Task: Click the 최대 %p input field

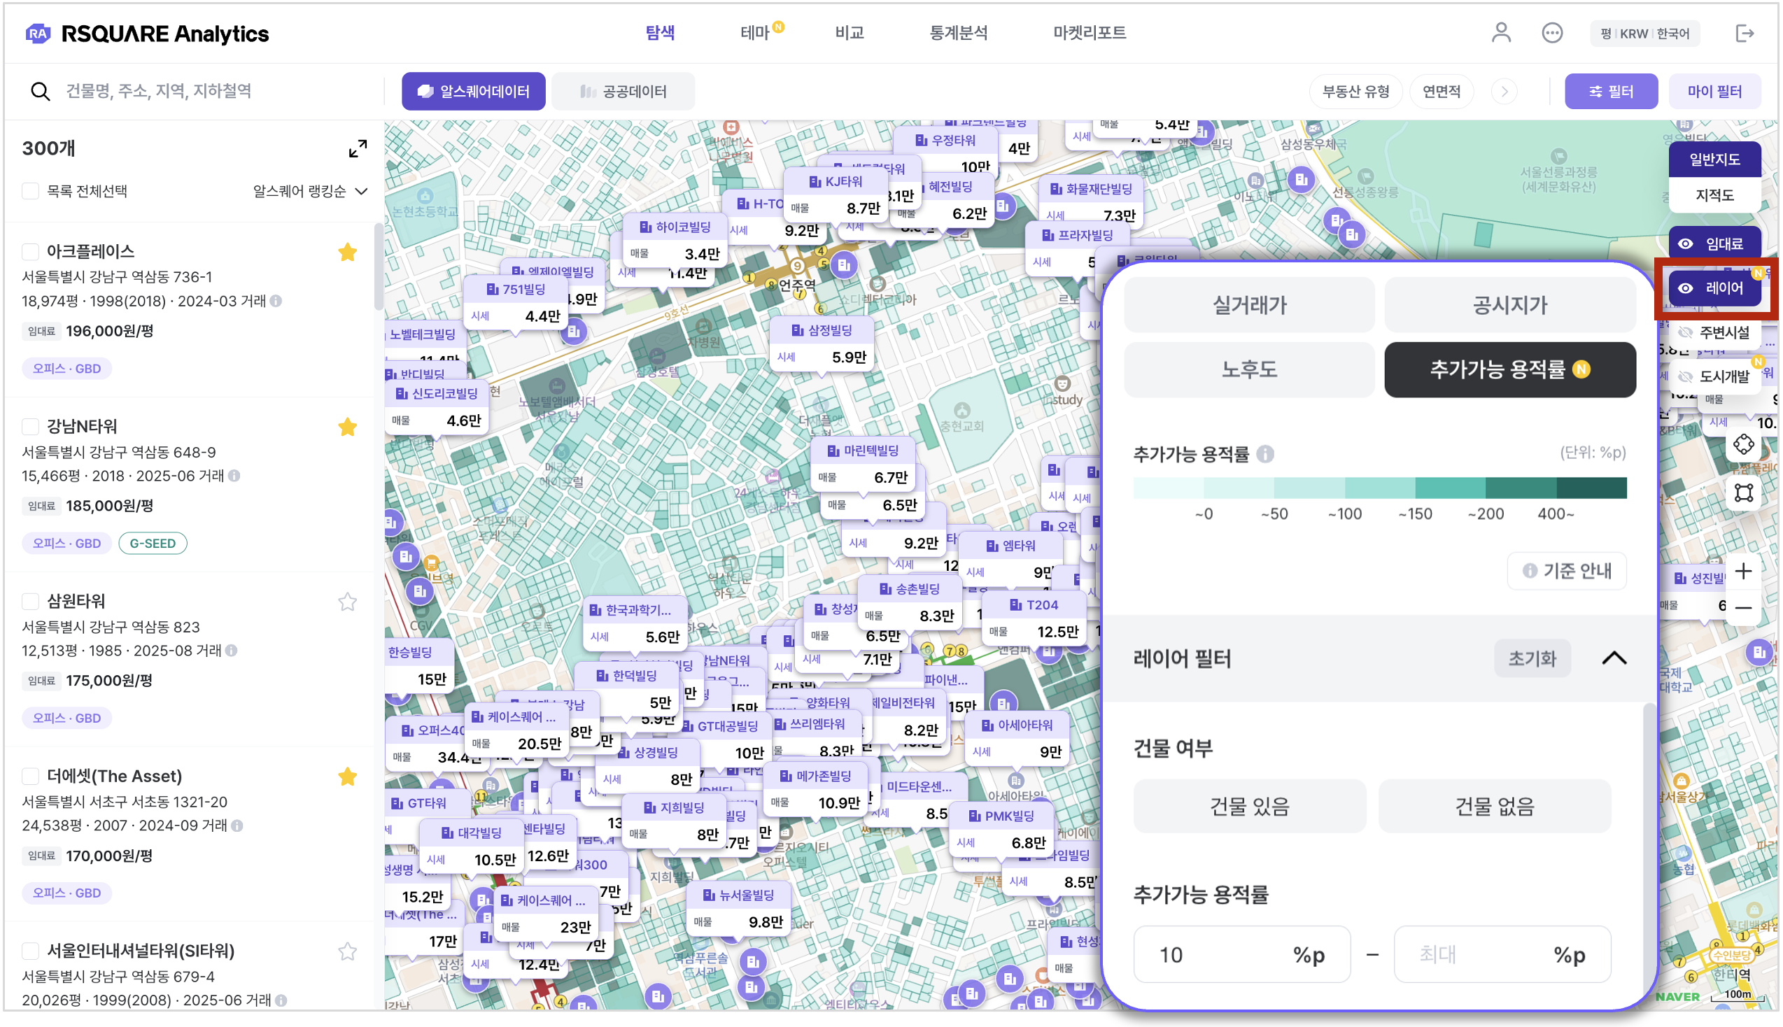Action: point(1481,954)
